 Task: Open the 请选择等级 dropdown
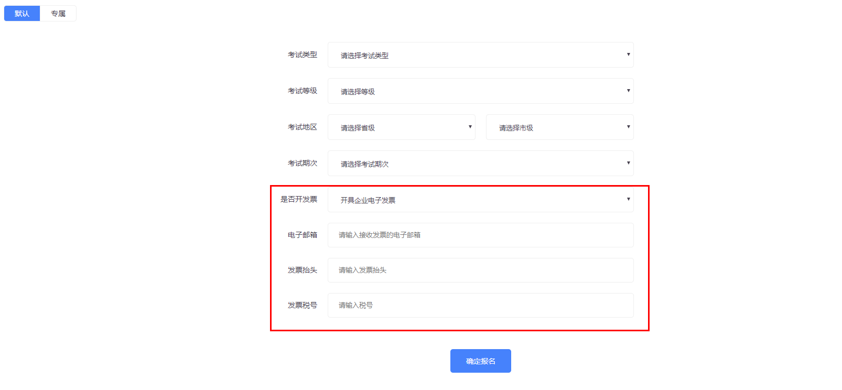click(480, 91)
